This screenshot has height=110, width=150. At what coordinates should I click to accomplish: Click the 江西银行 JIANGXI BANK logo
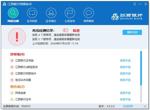click(127, 17)
